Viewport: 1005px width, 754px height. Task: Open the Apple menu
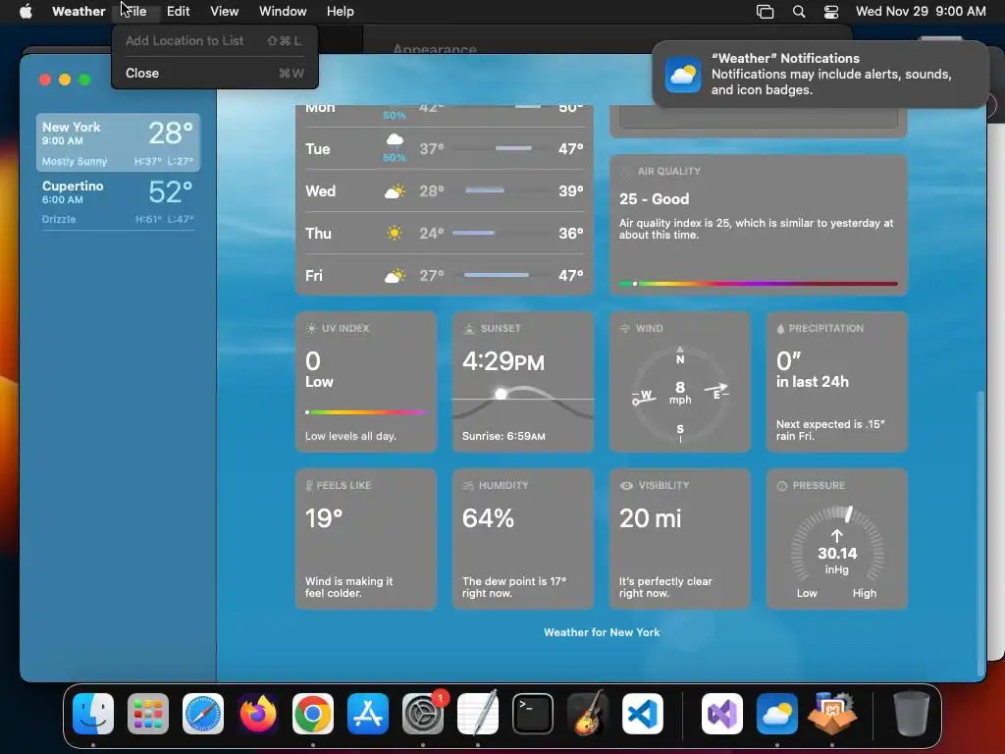pyautogui.click(x=26, y=11)
